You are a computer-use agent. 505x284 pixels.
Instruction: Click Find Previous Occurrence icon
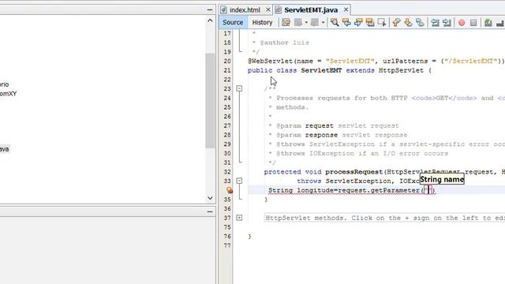[346, 22]
